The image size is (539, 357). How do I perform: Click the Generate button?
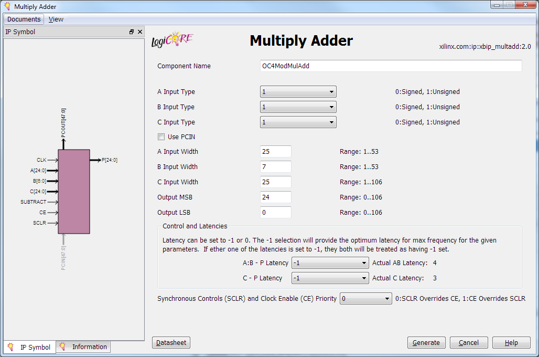[x=426, y=342]
